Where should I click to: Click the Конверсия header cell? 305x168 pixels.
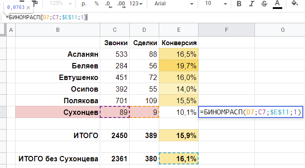(x=178, y=42)
